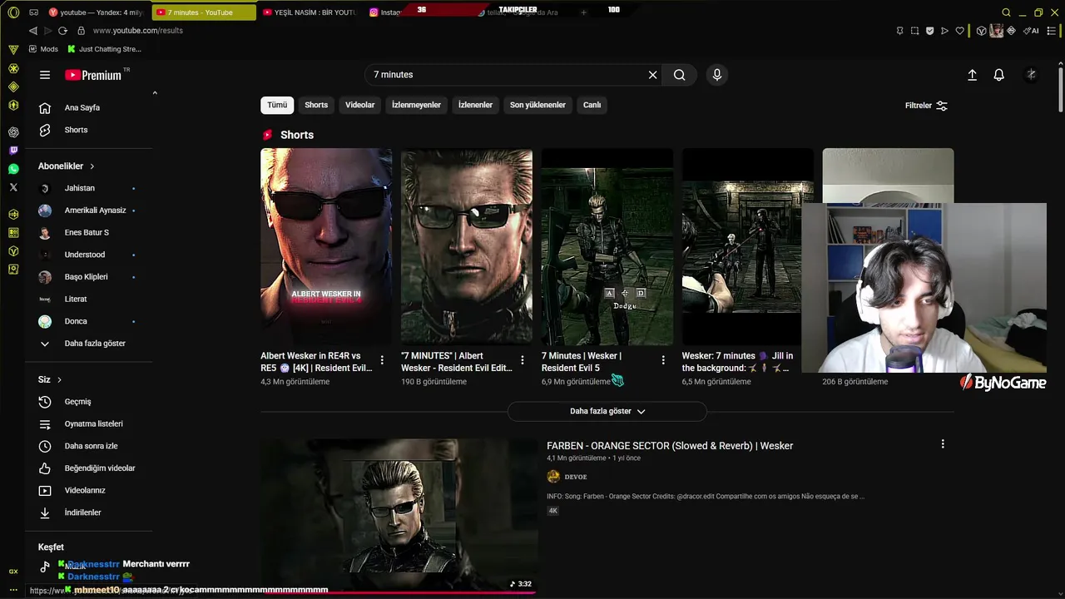Switch to the youtube Yandex browser tab
1065x599 pixels.
point(95,12)
